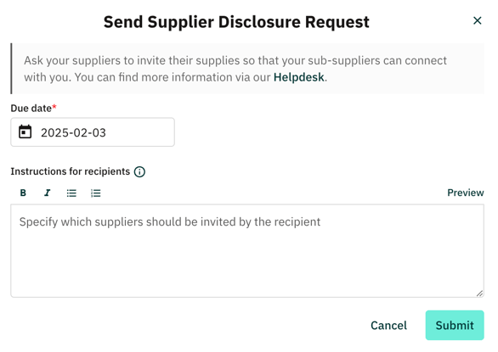Click the Due date field label
The width and height of the screenshot is (498, 352).
[x=31, y=109]
